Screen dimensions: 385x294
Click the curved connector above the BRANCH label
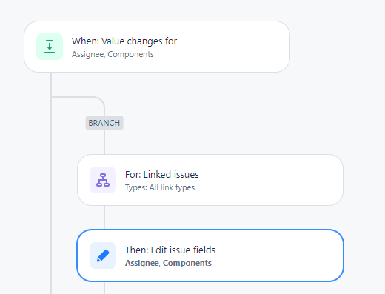tap(98, 98)
